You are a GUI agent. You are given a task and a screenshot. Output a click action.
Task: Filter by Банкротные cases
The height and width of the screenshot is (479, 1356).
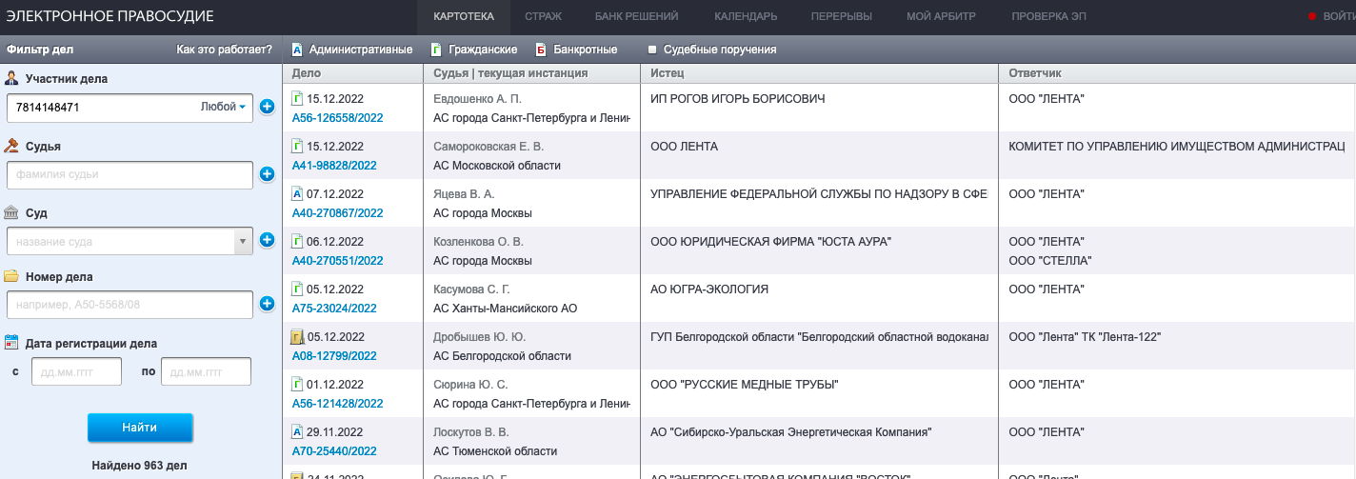point(576,50)
